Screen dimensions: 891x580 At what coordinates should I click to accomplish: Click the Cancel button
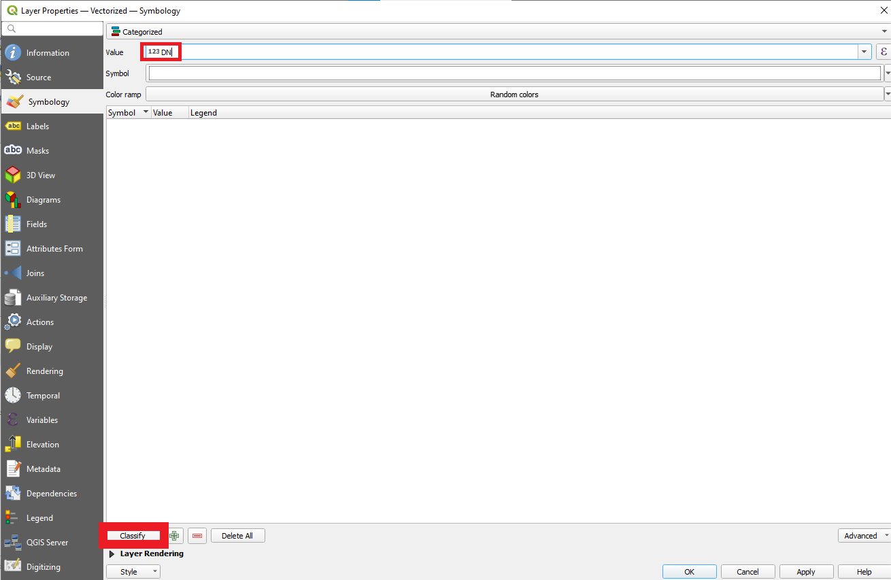pos(747,572)
